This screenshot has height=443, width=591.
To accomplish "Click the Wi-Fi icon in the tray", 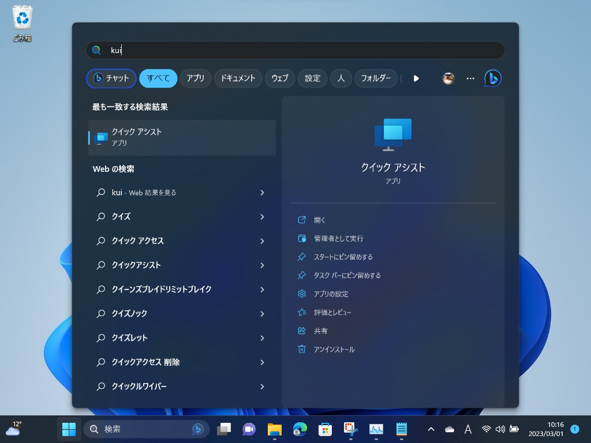I will click(486, 429).
